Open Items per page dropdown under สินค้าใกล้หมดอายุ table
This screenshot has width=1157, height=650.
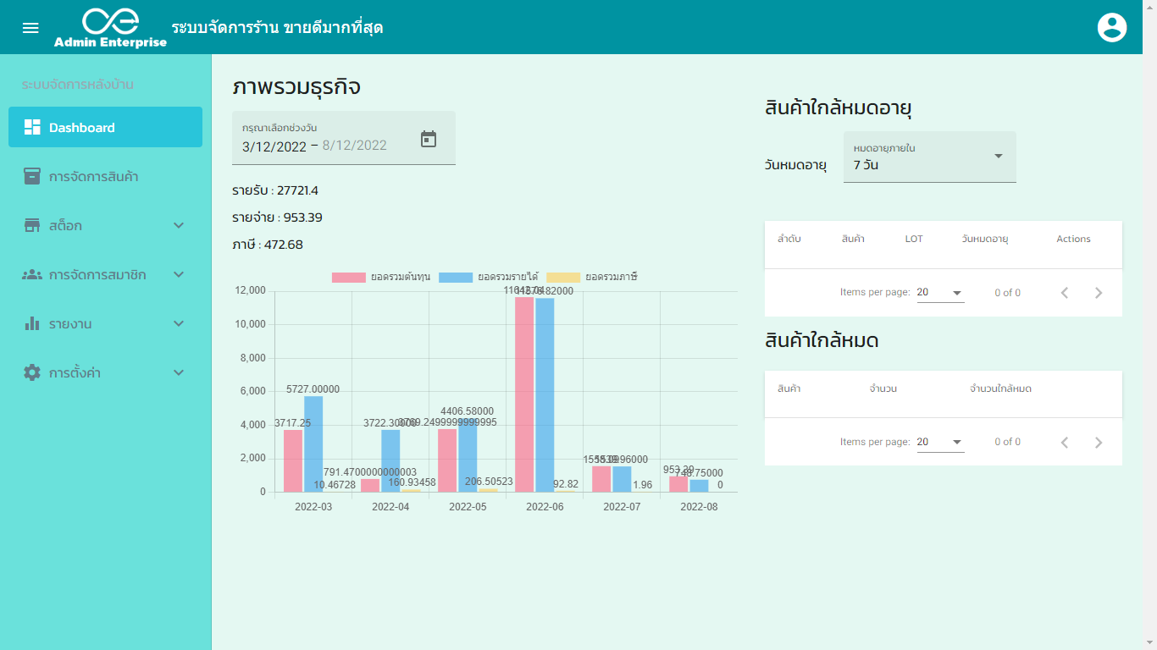pos(940,292)
